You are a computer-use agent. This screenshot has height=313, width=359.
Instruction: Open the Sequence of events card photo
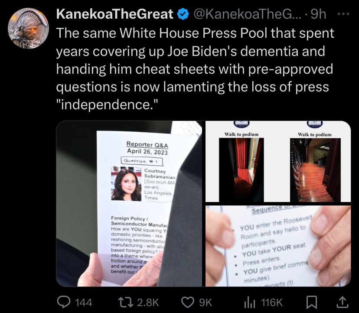coord(278,246)
